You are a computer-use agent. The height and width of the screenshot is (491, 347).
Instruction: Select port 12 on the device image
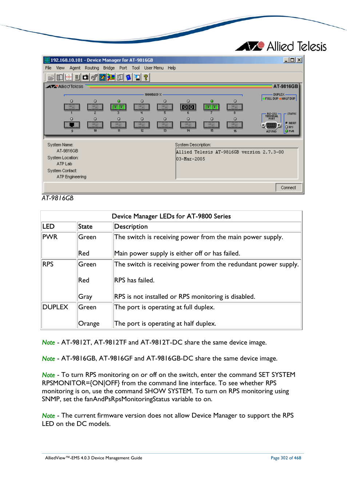[x=141, y=125]
